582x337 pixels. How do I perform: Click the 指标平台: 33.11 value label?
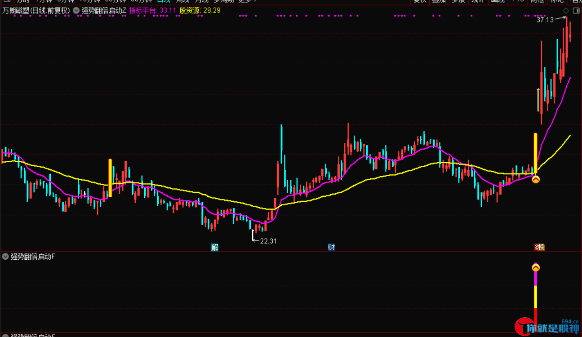click(153, 10)
